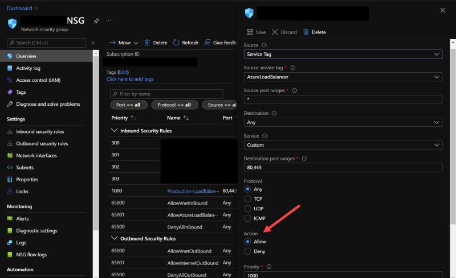
Task: Open the Source service tag dropdown AzureLoadBalancer
Action: pyautogui.click(x=343, y=77)
